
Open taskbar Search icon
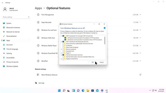64,90
